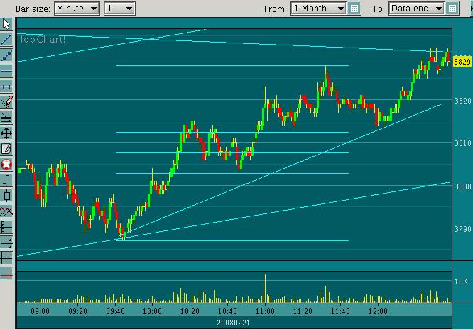Click the 11:20 time axis label

303,311
